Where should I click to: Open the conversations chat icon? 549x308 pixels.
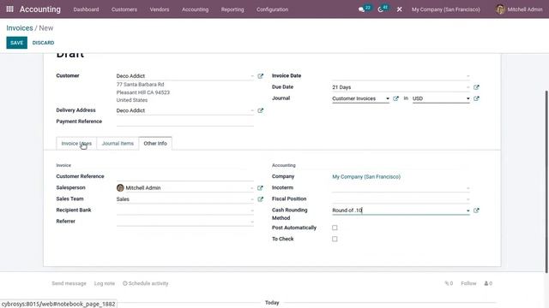point(362,9)
